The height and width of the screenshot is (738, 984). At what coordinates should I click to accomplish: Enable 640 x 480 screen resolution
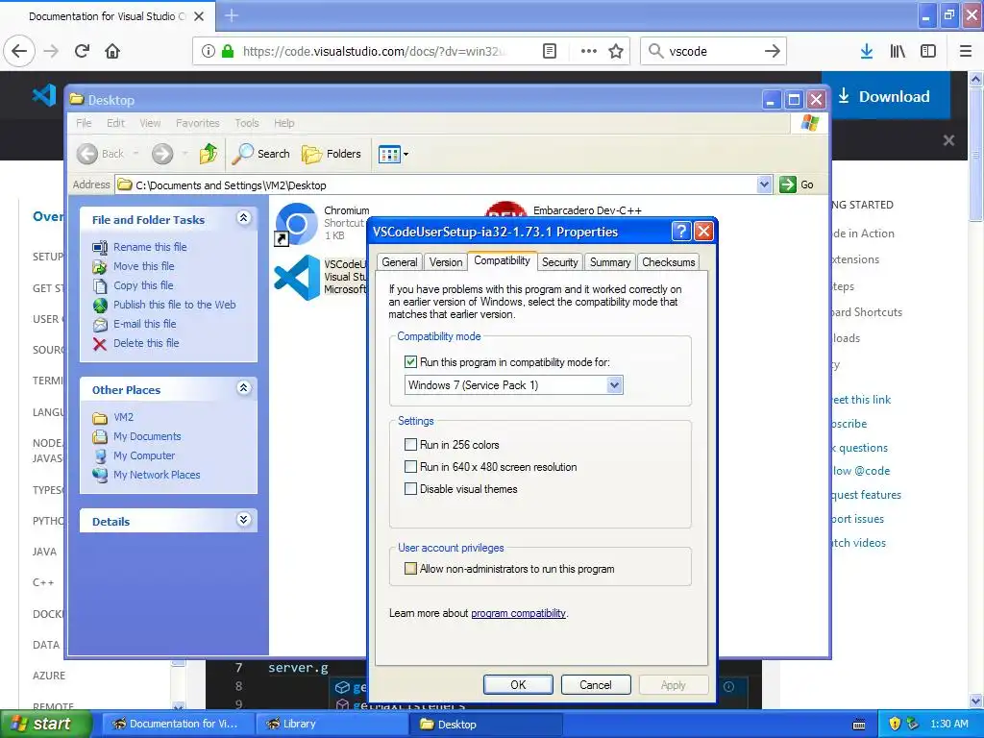(x=410, y=466)
